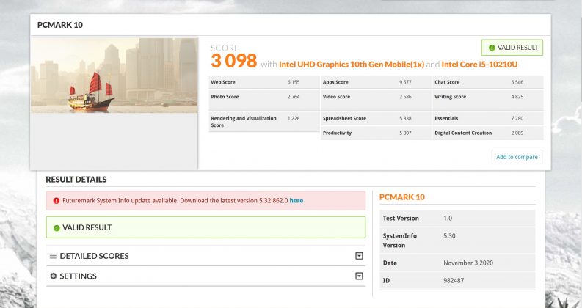Click the VALID RESULT badge at top right
Image resolution: width=582 pixels, height=308 pixels.
[x=512, y=48]
